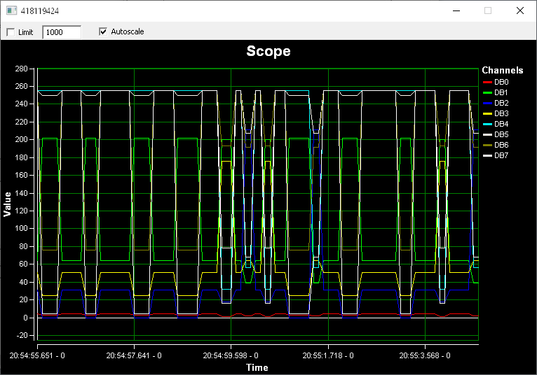Click time label 20:54:55.651 - 0
The width and height of the screenshot is (537, 375).
pos(37,356)
